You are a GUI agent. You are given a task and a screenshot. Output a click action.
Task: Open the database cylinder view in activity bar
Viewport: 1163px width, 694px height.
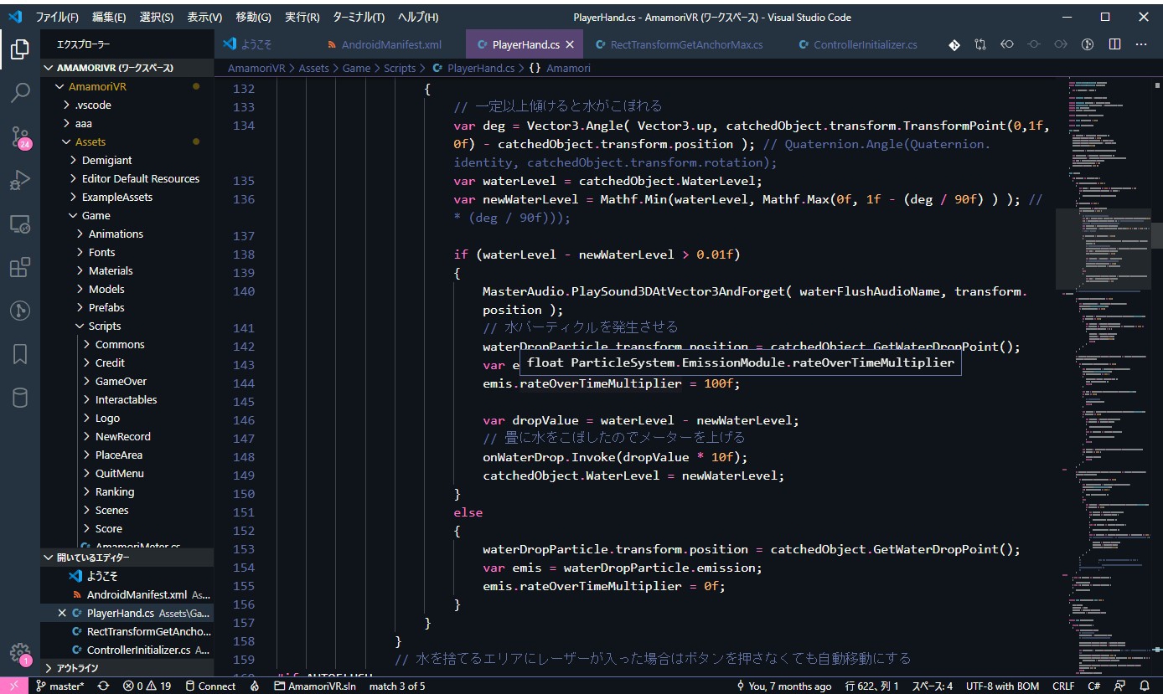[20, 398]
